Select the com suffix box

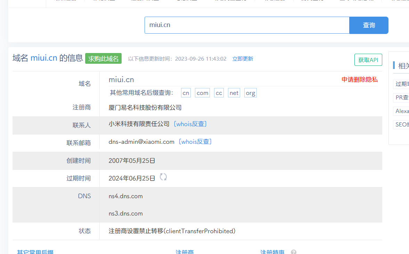coord(202,93)
